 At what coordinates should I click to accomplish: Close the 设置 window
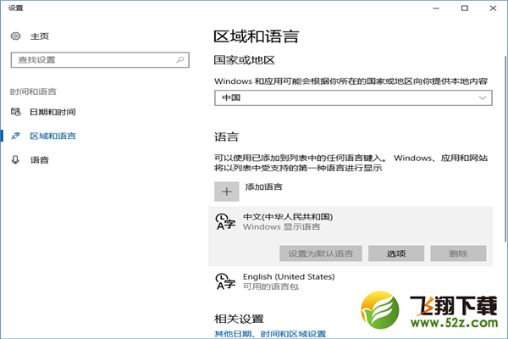pyautogui.click(x=493, y=8)
